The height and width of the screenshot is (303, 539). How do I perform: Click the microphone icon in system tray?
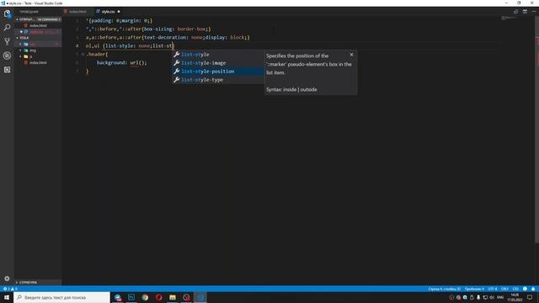point(478,297)
